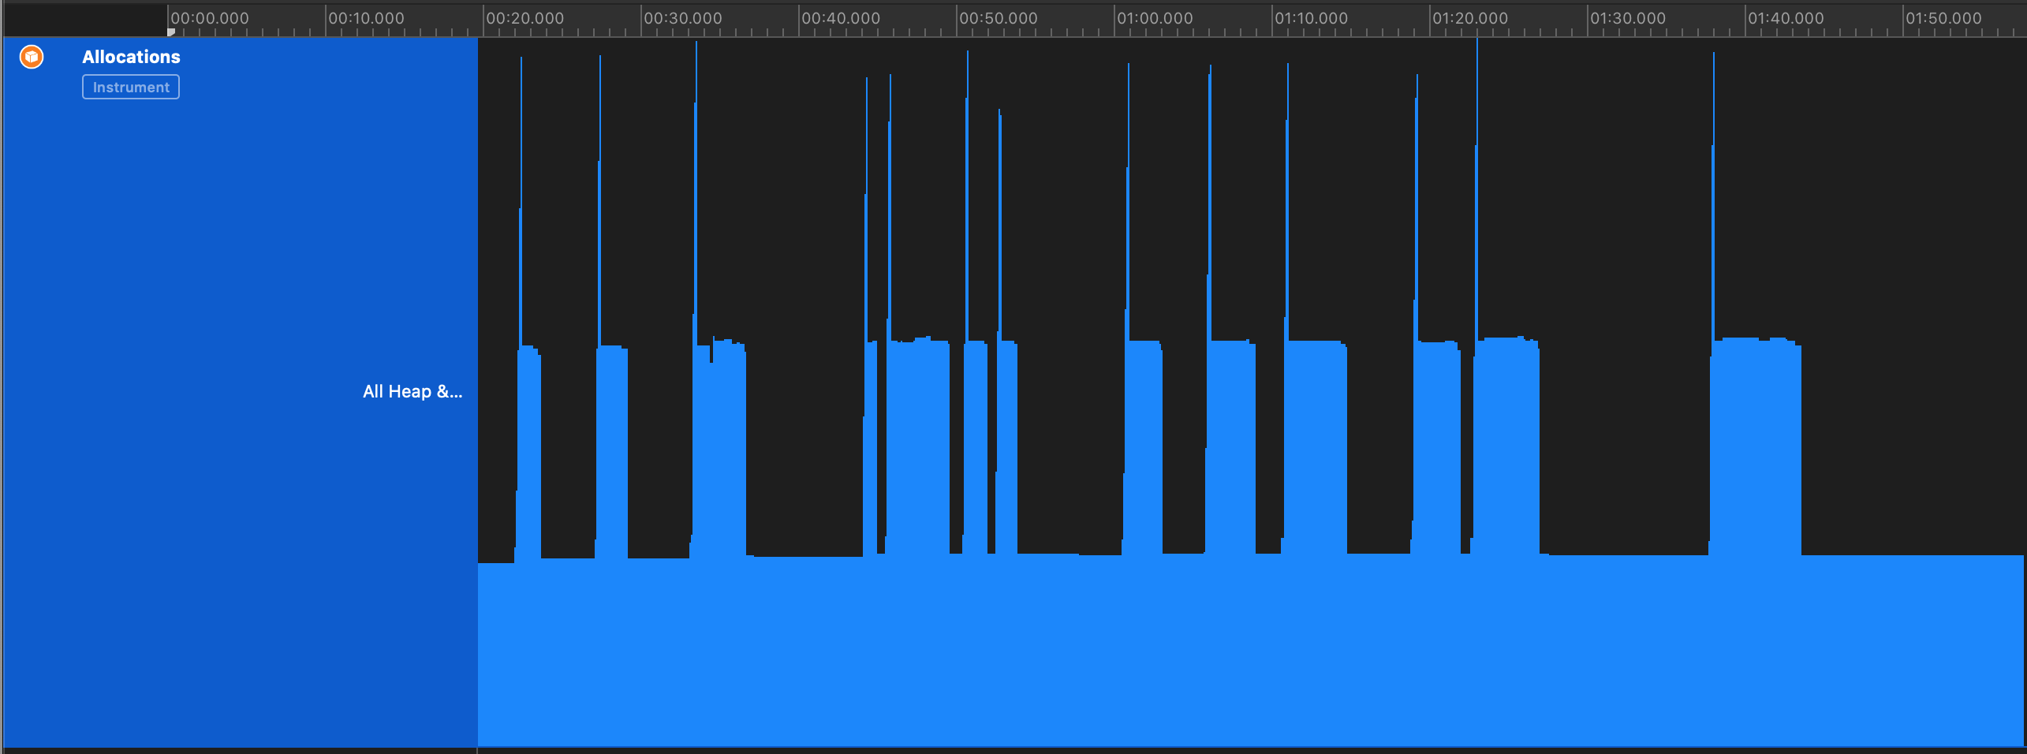
Task: Jump to 01:30.000 on the ruler
Action: (x=1628, y=18)
